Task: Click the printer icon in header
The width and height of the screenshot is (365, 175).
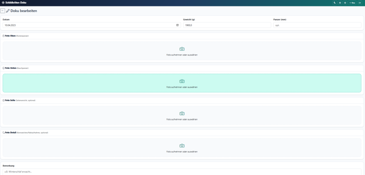Action: 340,2
